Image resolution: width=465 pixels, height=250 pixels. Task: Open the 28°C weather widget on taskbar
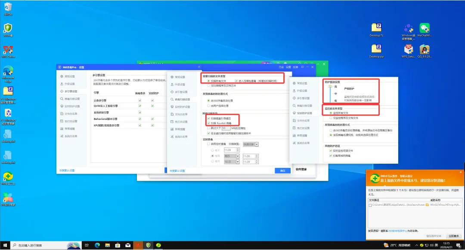pyautogui.click(x=397, y=245)
